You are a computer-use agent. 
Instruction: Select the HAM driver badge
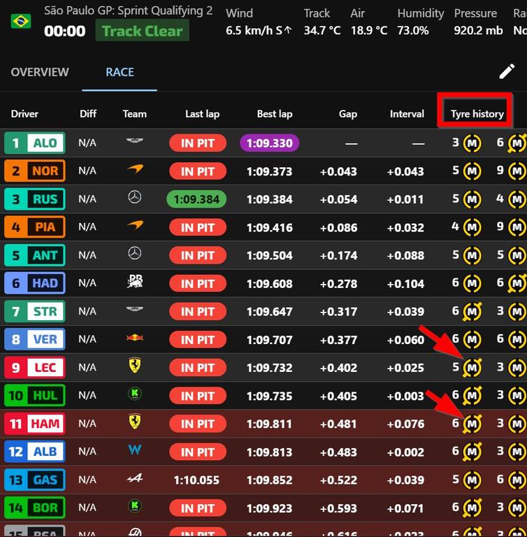pos(34,424)
